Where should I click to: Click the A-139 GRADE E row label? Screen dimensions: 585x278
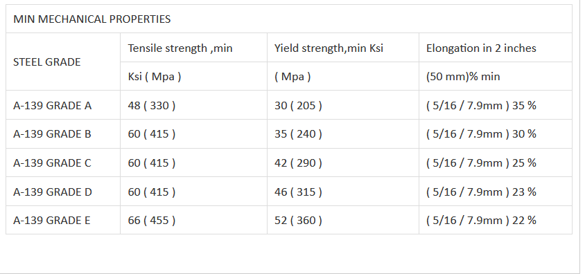(x=53, y=221)
